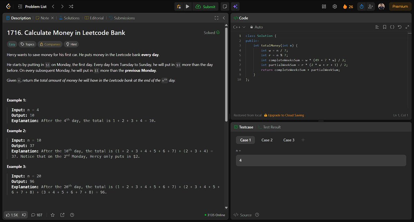The height and width of the screenshot is (222, 414).
Task: Click the streak flame counter 26
Action: click(x=348, y=7)
